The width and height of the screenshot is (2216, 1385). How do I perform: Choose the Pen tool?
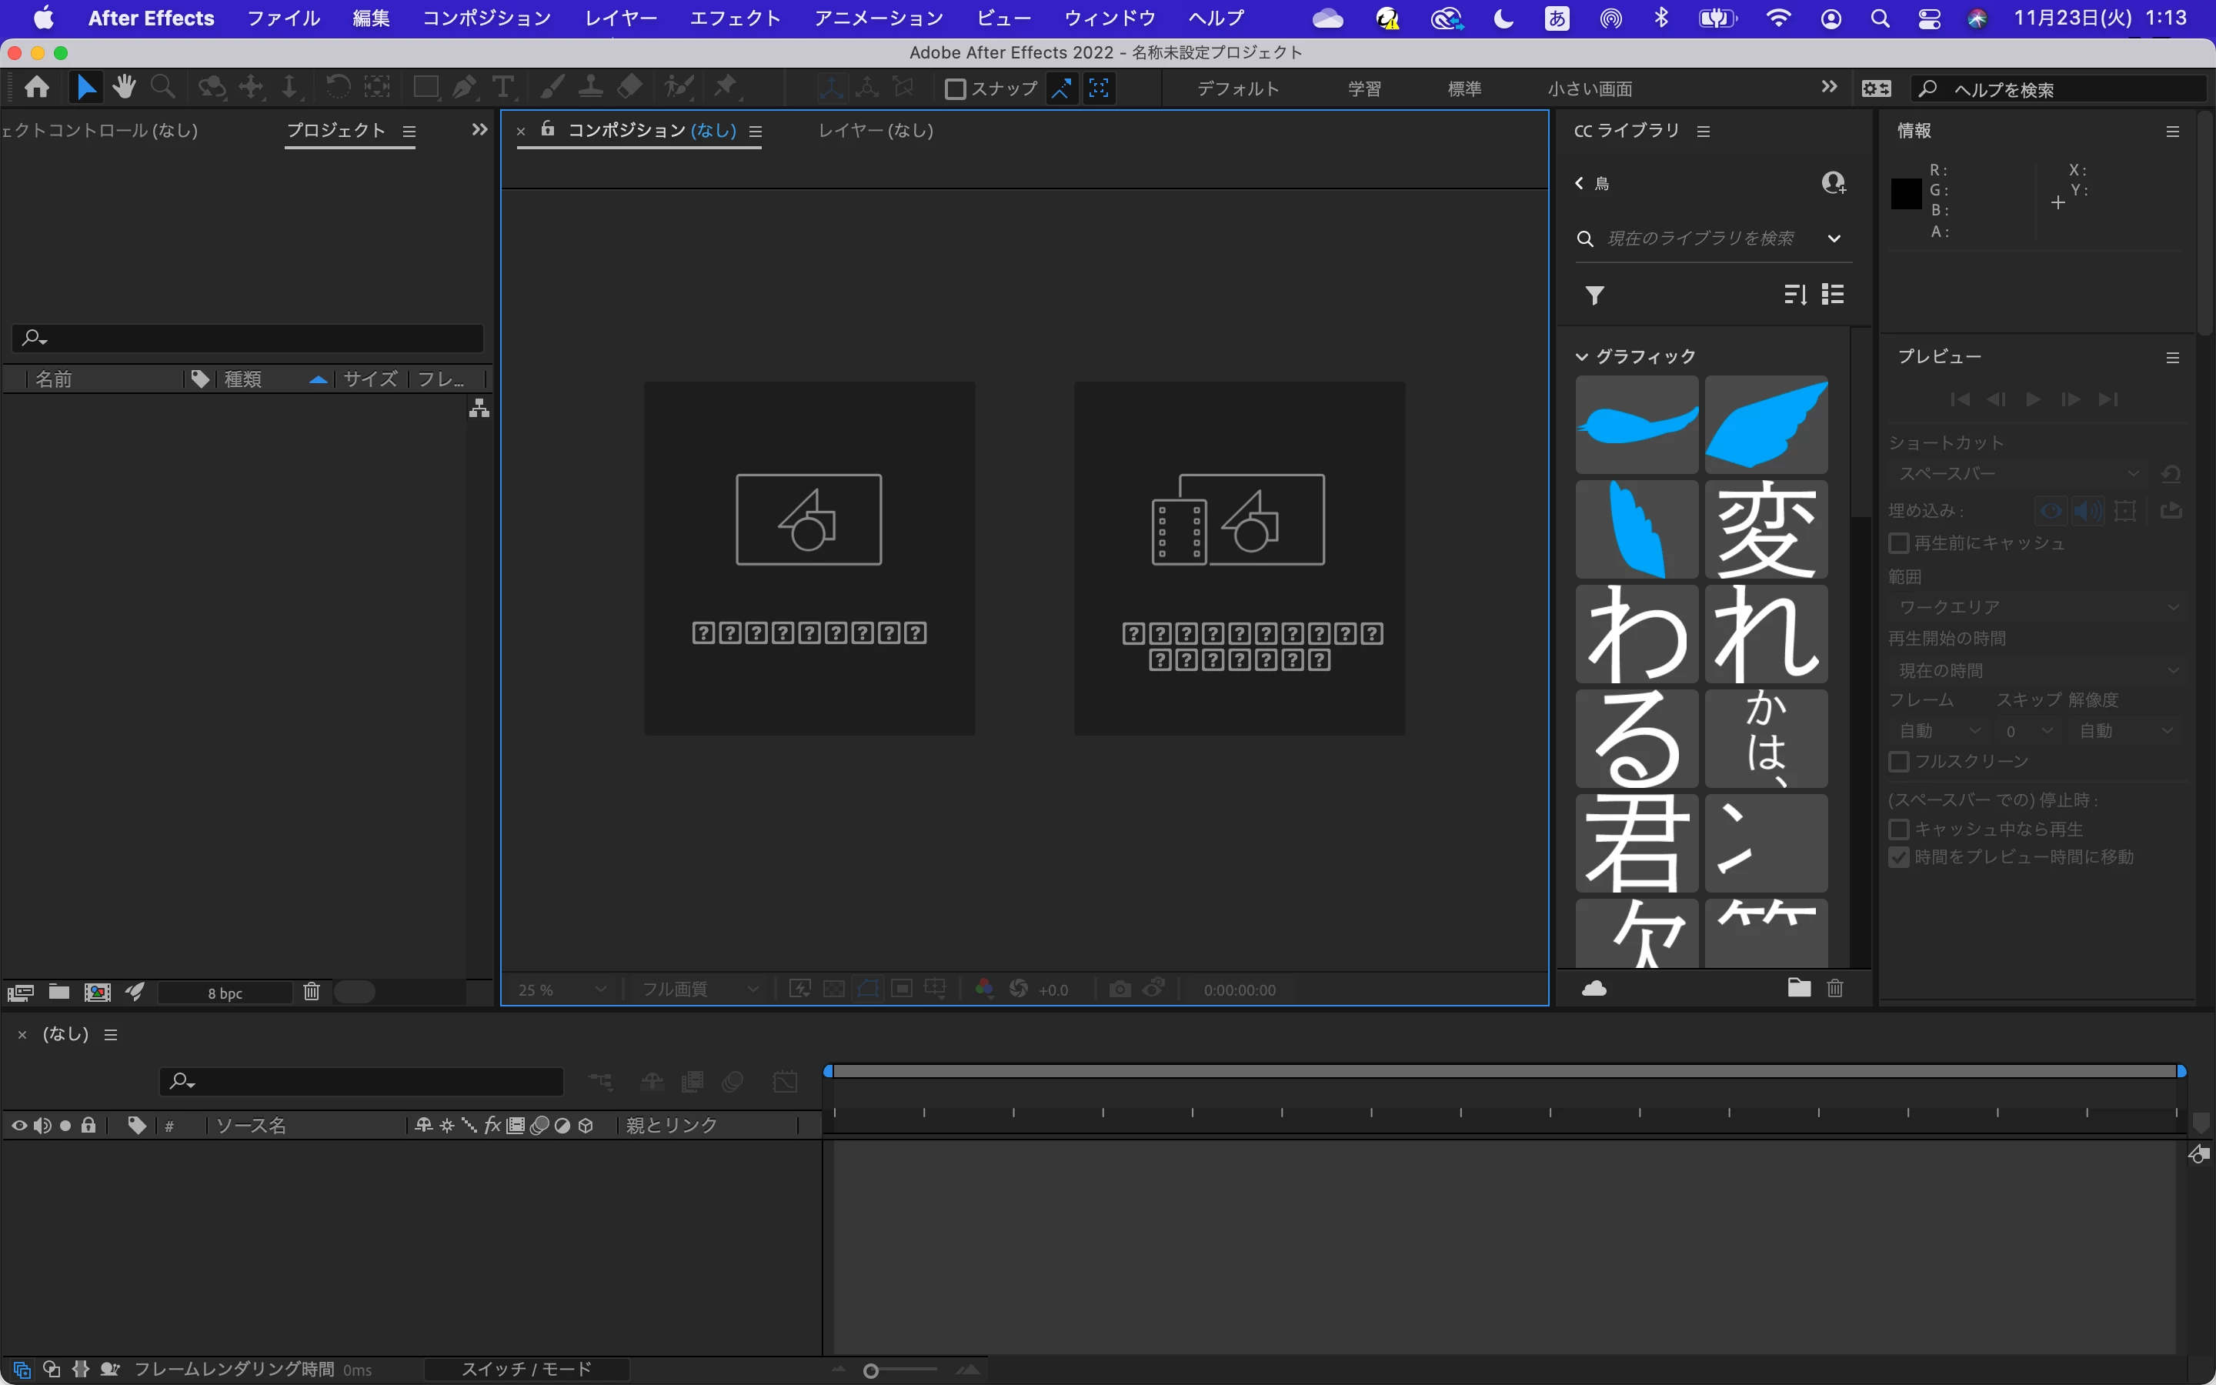[464, 88]
